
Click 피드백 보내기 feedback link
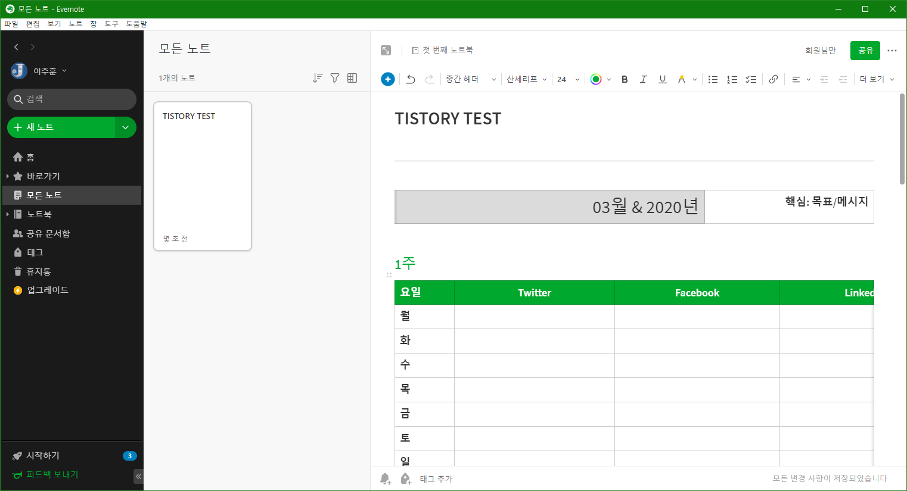(x=46, y=475)
